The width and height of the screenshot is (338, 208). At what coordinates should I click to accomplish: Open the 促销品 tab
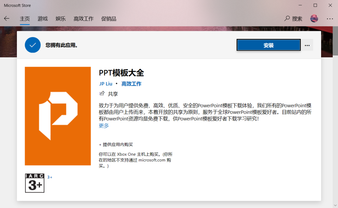point(109,19)
